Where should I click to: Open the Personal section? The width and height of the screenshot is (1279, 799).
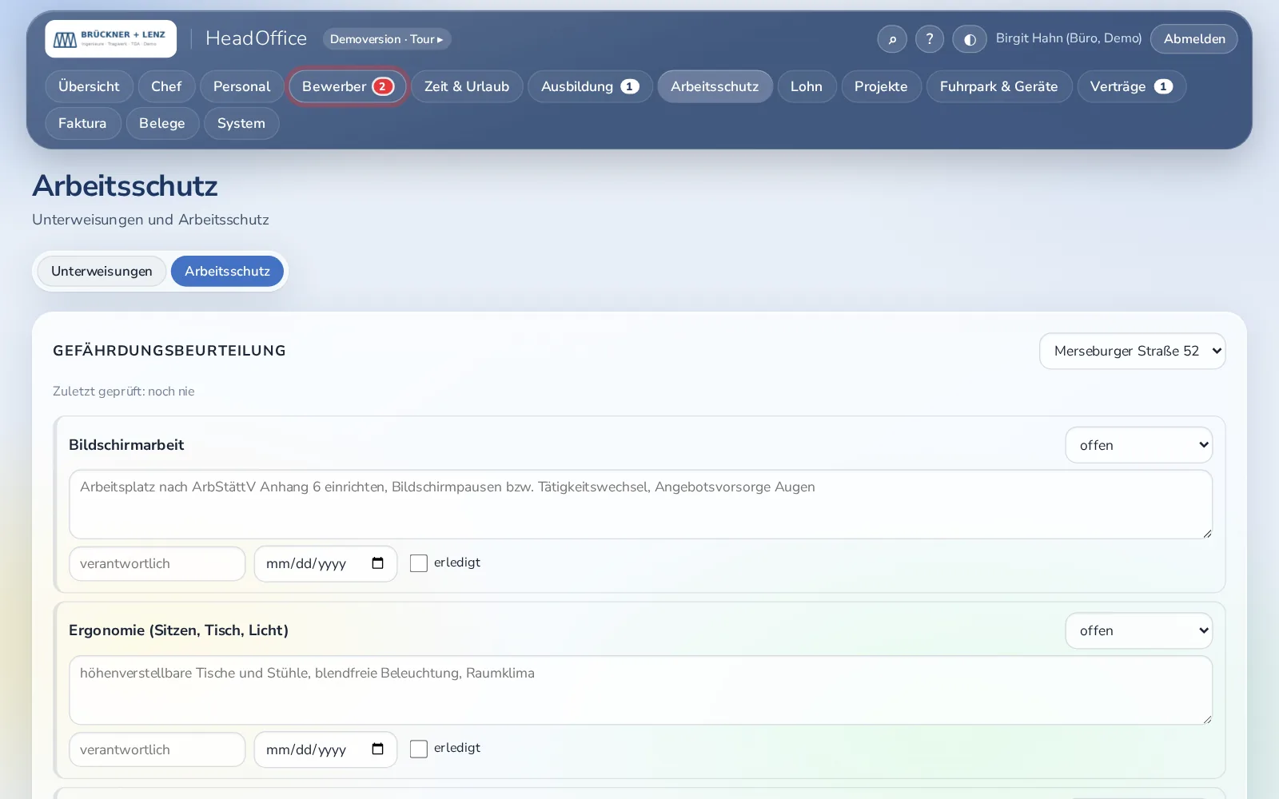click(241, 86)
